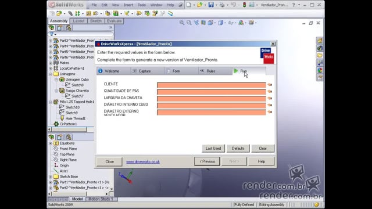Expand the Mates tree node
Screen dimensions: 372x209
point(51,63)
